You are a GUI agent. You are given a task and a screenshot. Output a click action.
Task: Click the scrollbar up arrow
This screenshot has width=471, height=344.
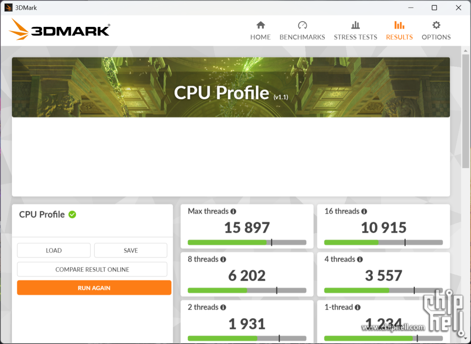click(x=466, y=50)
